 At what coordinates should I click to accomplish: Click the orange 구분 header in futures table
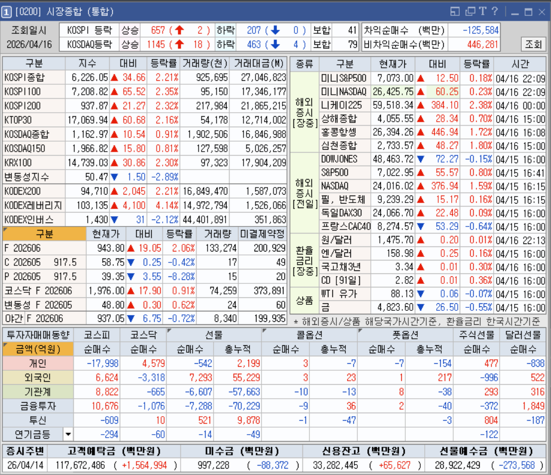(x=44, y=234)
